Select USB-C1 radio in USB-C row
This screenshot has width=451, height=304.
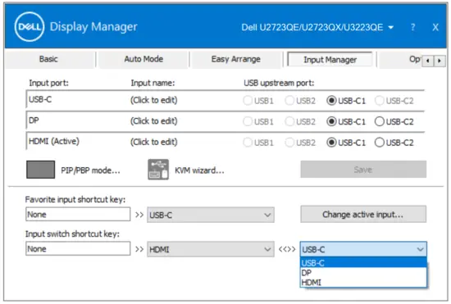pos(331,101)
